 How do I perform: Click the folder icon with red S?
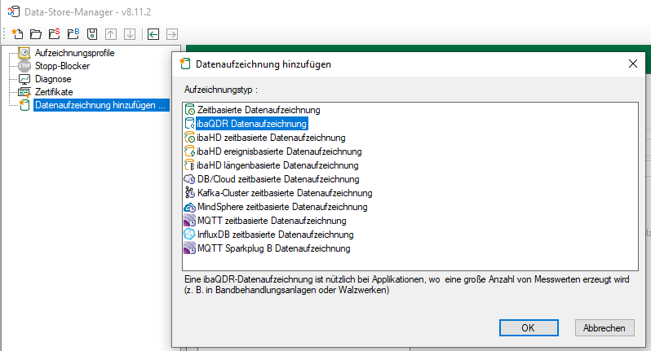click(x=55, y=34)
